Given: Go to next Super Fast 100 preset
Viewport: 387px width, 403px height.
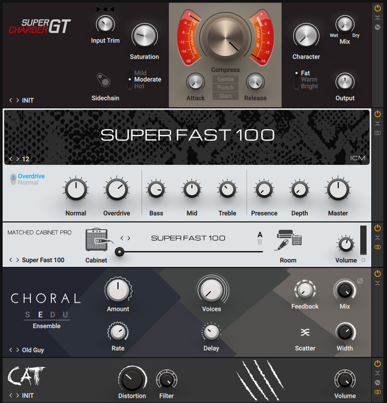Looking at the screenshot, I should pyautogui.click(x=17, y=159).
